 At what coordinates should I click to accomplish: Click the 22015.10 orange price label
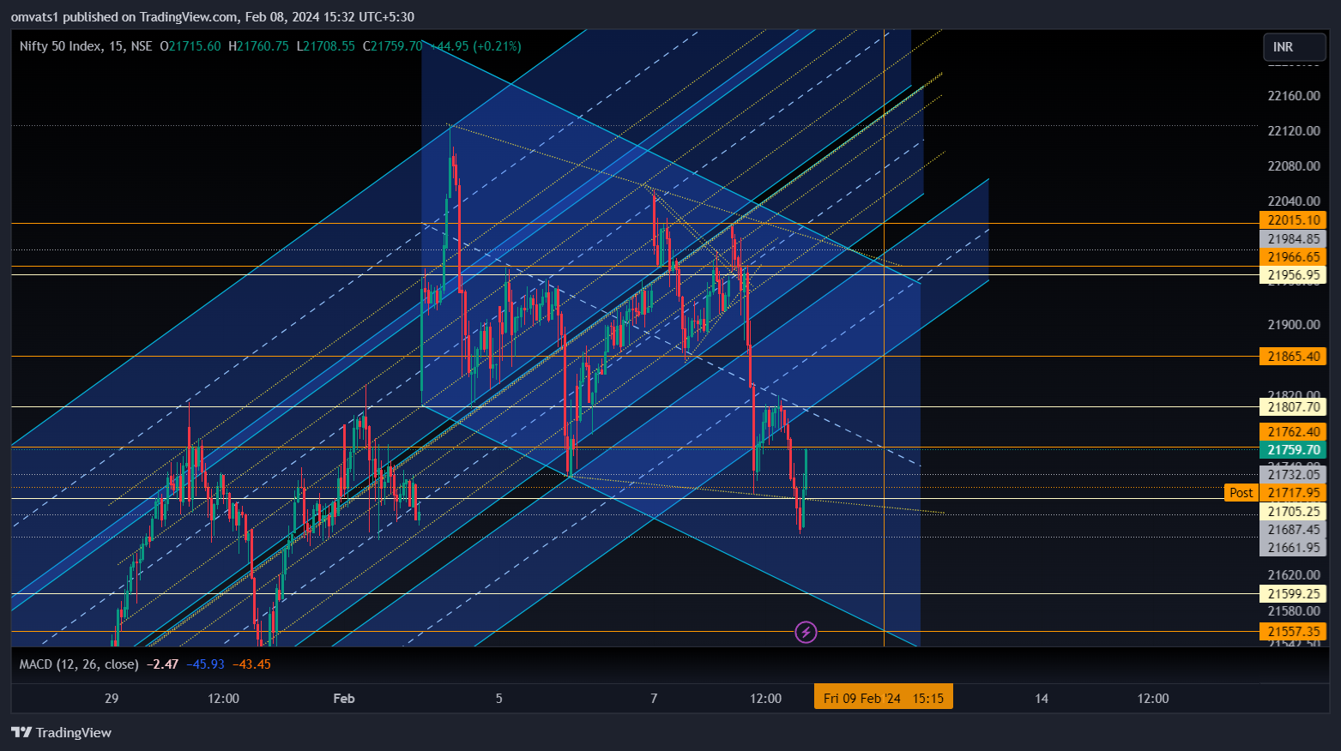tap(1293, 220)
